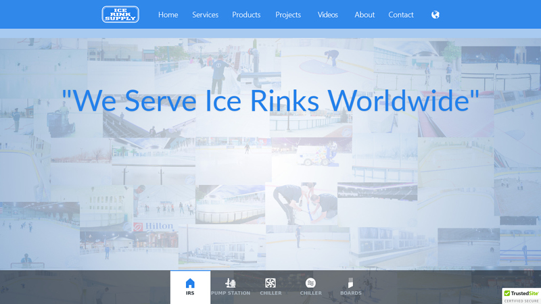Select the Boards tab
Screen dimensions: 541x304
(351, 287)
